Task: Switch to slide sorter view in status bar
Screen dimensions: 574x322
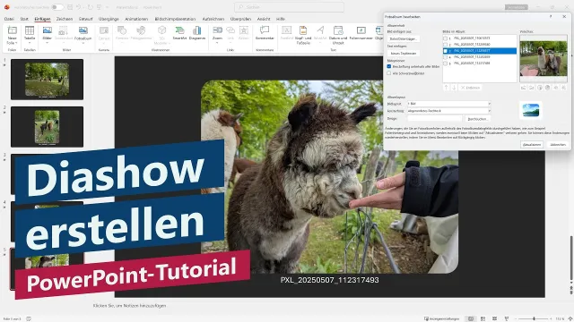Action: [483, 318]
